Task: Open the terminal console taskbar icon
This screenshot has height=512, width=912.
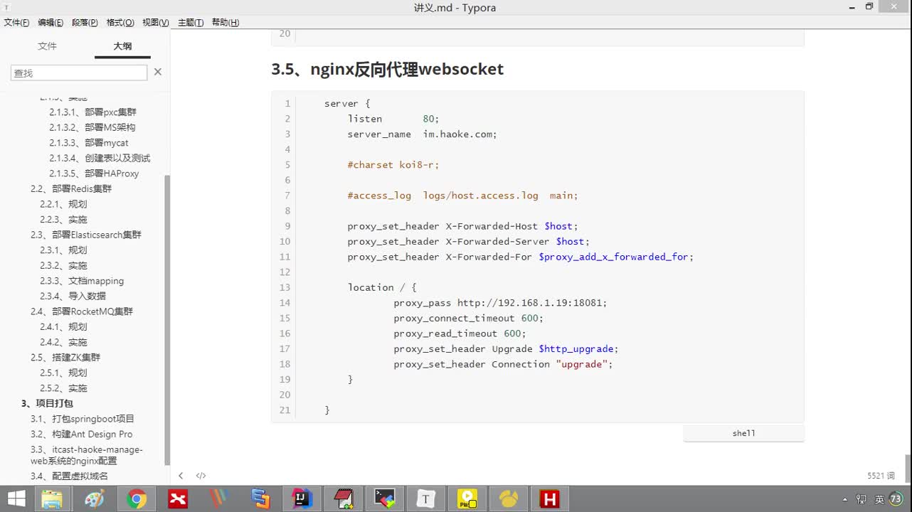Action: [x=384, y=498]
